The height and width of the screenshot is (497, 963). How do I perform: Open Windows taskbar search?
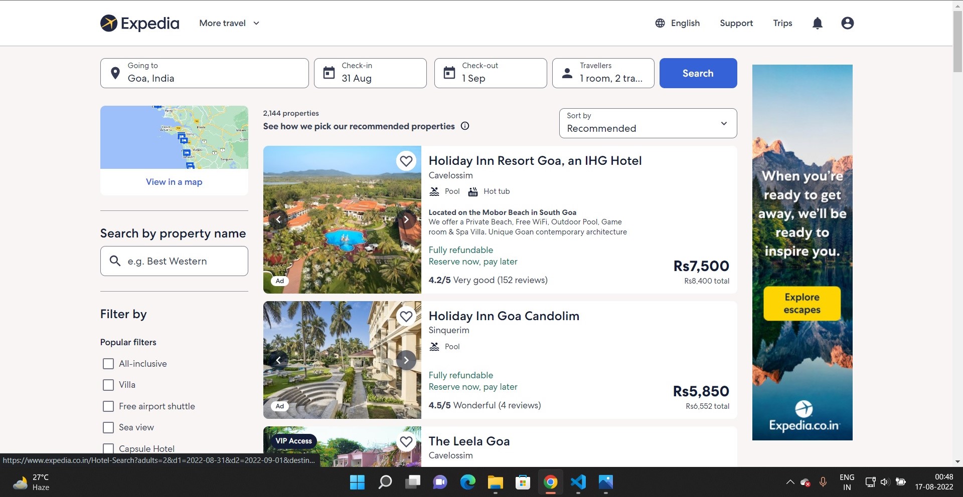click(x=385, y=482)
